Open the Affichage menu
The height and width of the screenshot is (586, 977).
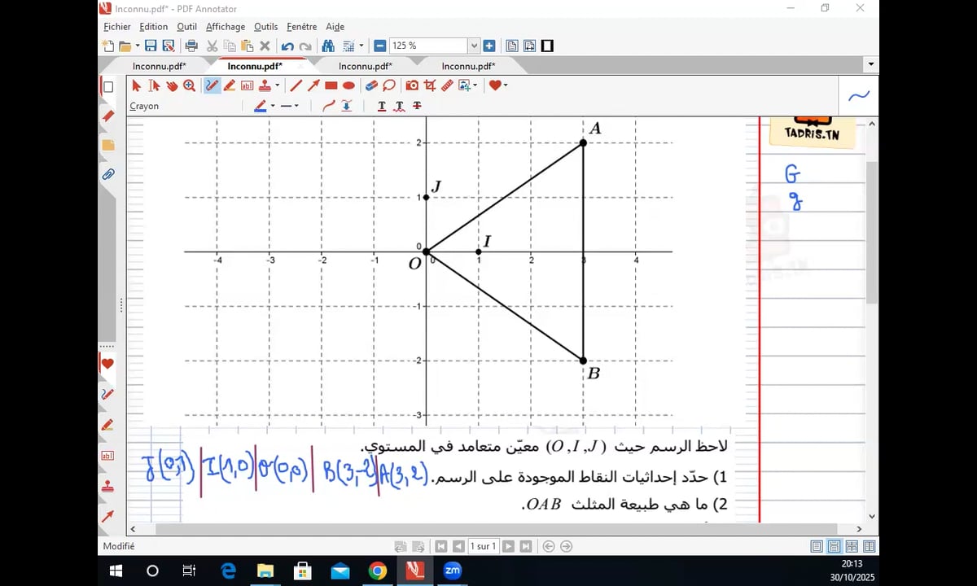[x=226, y=27]
